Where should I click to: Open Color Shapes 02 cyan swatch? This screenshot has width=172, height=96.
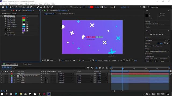(24, 26)
